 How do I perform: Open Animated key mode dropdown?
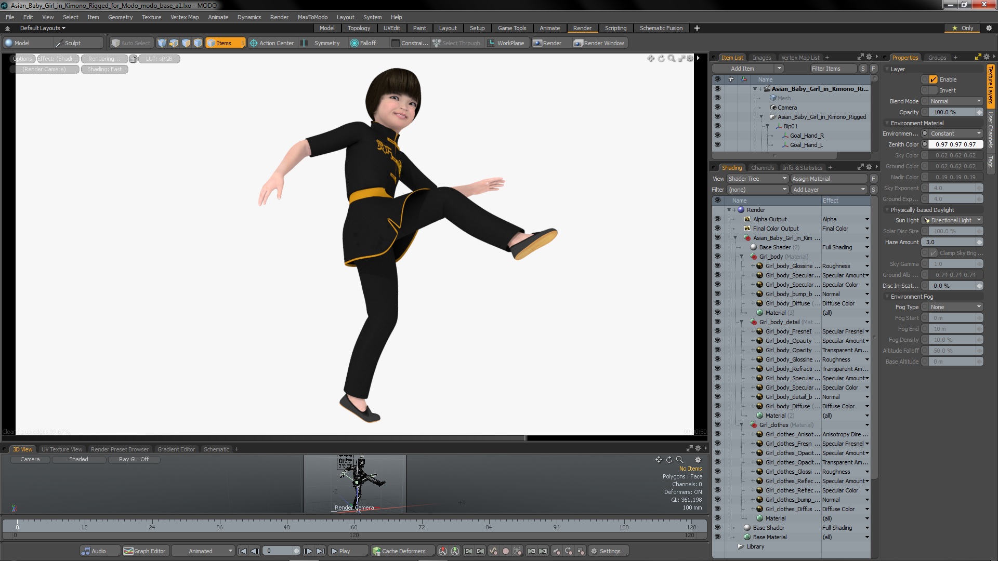(x=203, y=551)
